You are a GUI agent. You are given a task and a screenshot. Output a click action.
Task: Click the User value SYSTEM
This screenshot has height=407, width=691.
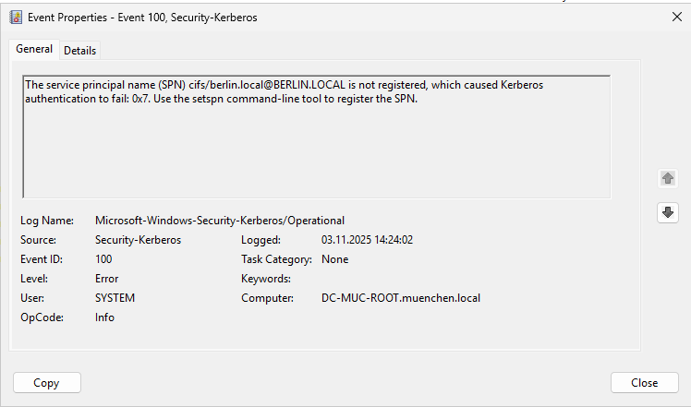(x=115, y=298)
